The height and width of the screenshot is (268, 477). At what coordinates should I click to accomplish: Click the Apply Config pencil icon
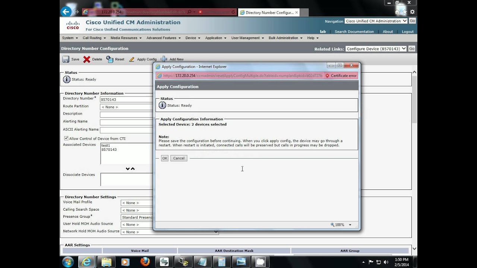(x=132, y=59)
